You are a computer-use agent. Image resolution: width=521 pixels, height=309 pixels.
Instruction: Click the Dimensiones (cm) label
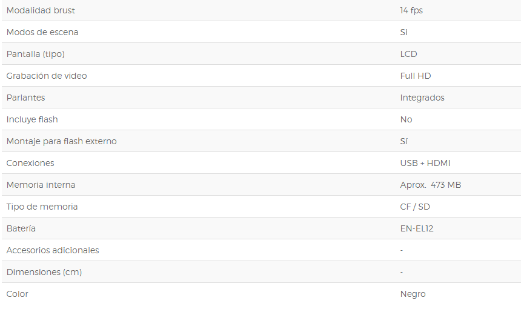(x=44, y=273)
